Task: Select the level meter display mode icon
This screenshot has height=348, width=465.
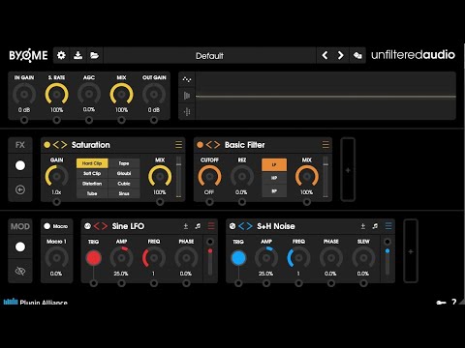Action: [187, 96]
